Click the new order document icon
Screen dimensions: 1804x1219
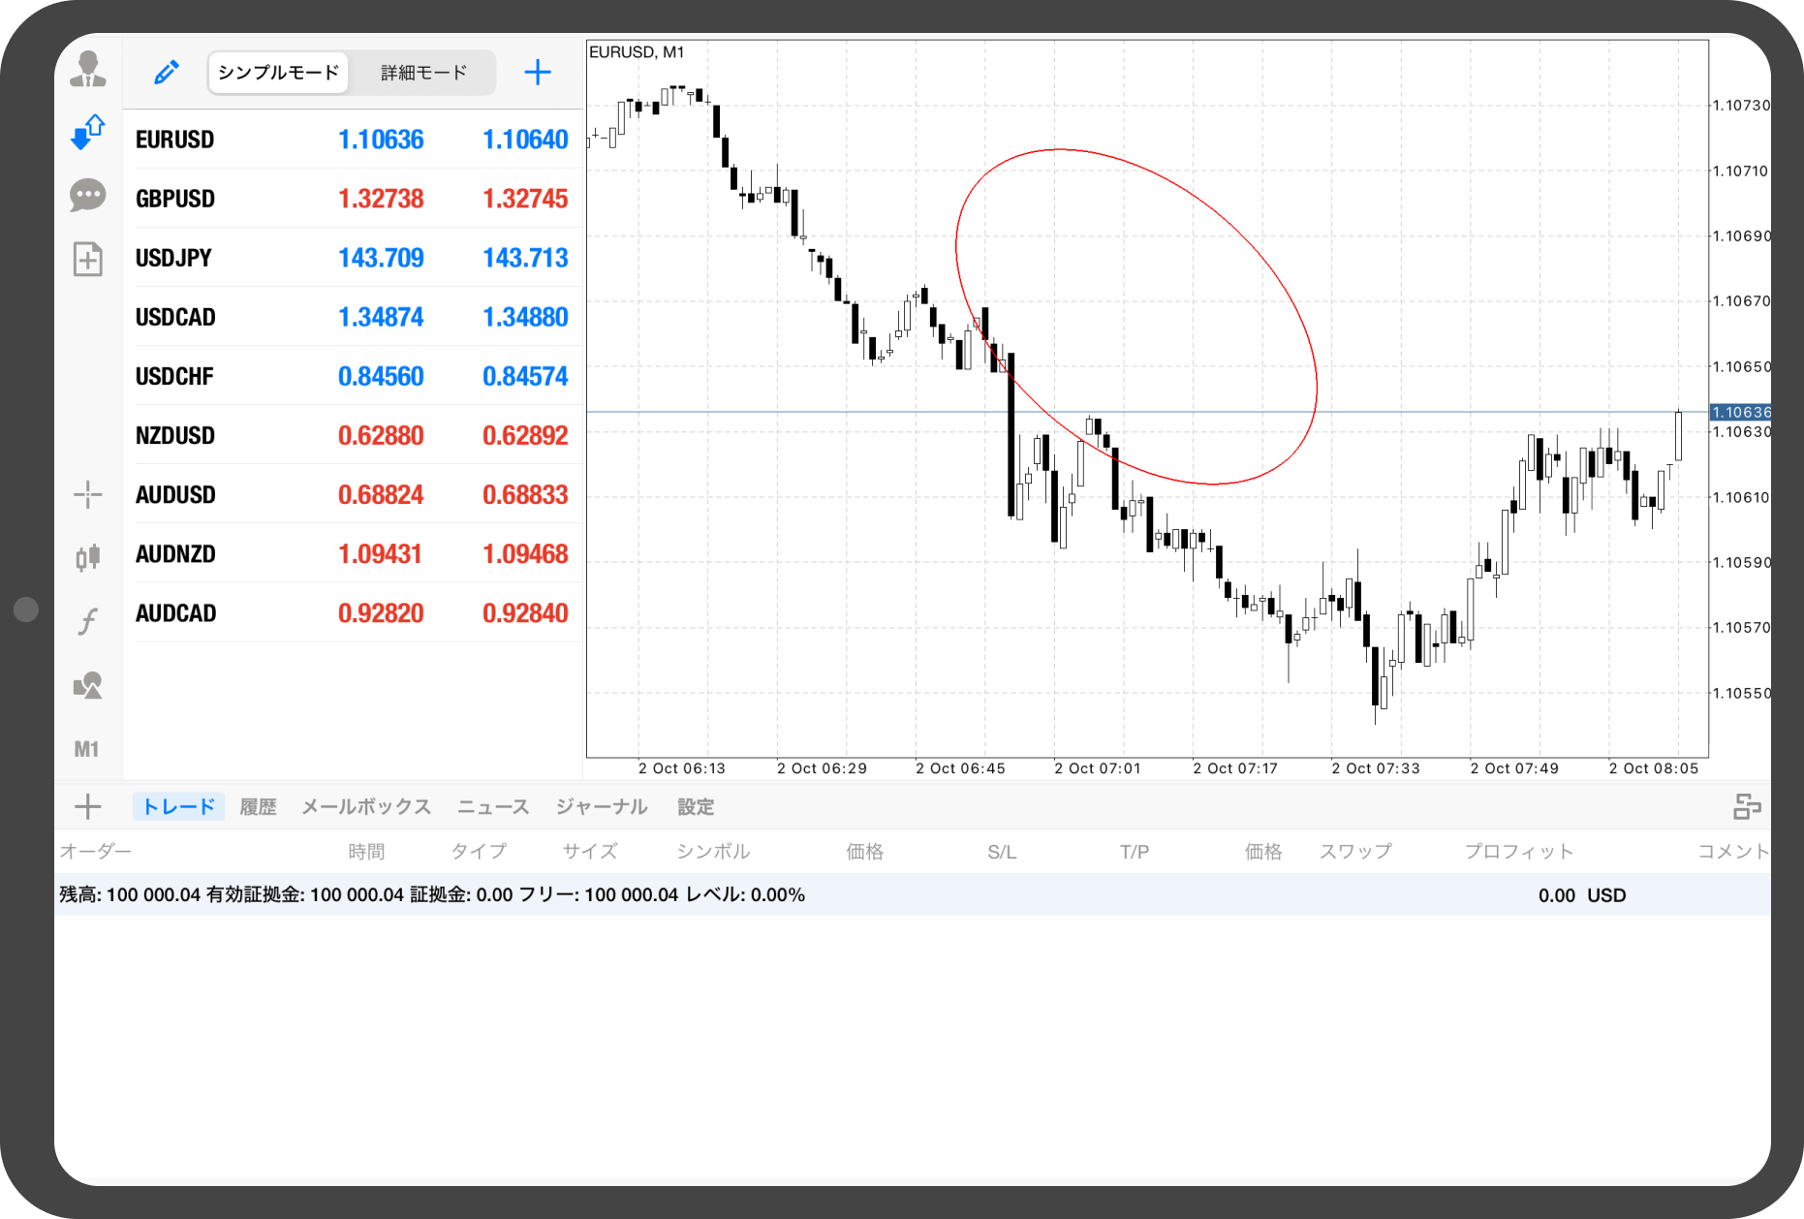[88, 259]
